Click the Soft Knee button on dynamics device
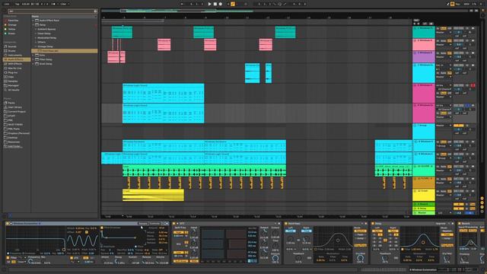 [x=181, y=261]
